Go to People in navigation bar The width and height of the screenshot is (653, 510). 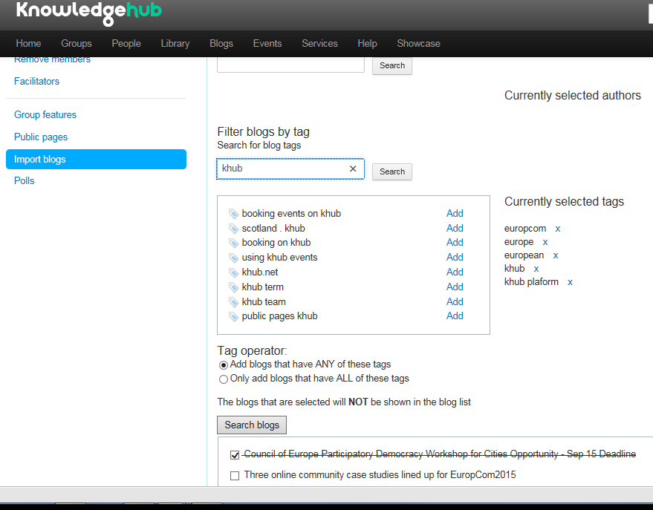click(126, 43)
